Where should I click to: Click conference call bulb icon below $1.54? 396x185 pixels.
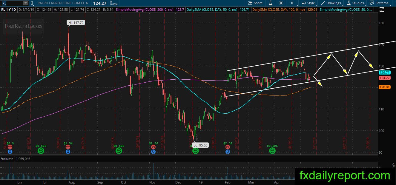[x=68, y=152]
